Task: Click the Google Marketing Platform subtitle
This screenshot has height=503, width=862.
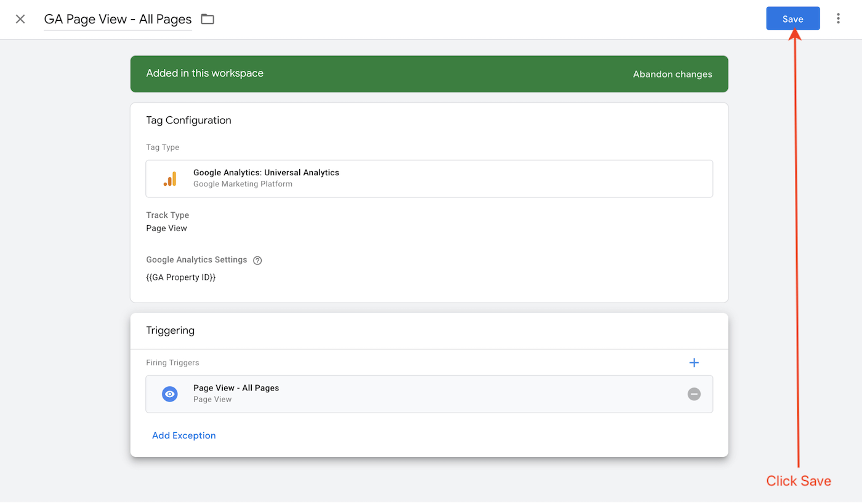Action: [243, 184]
